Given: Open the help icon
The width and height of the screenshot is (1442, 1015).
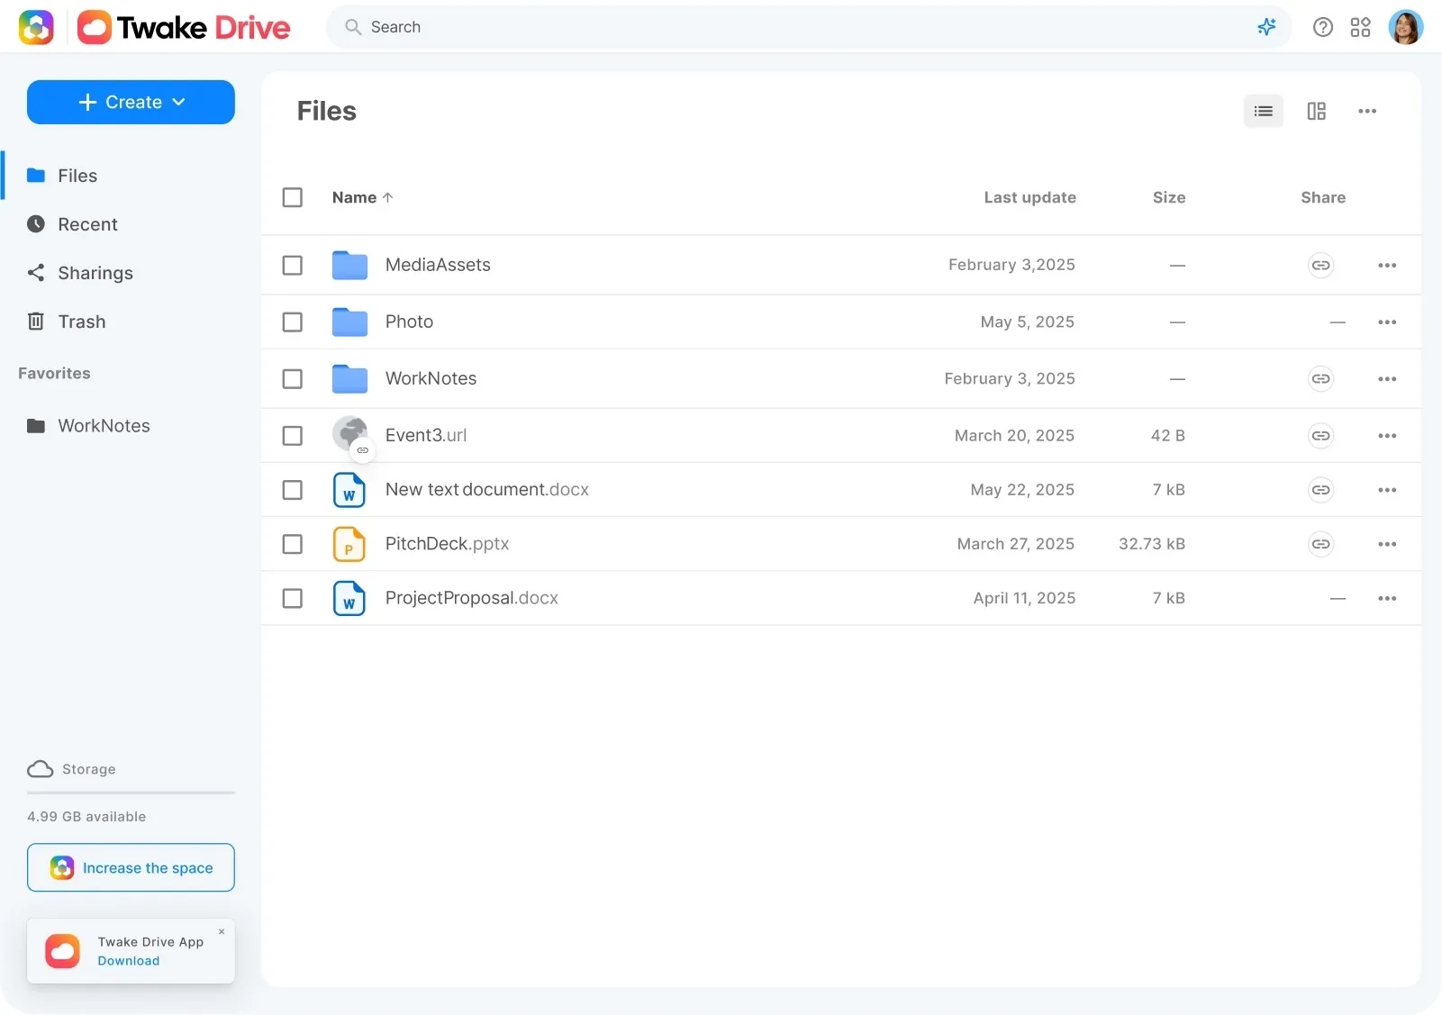Looking at the screenshot, I should coord(1322,27).
